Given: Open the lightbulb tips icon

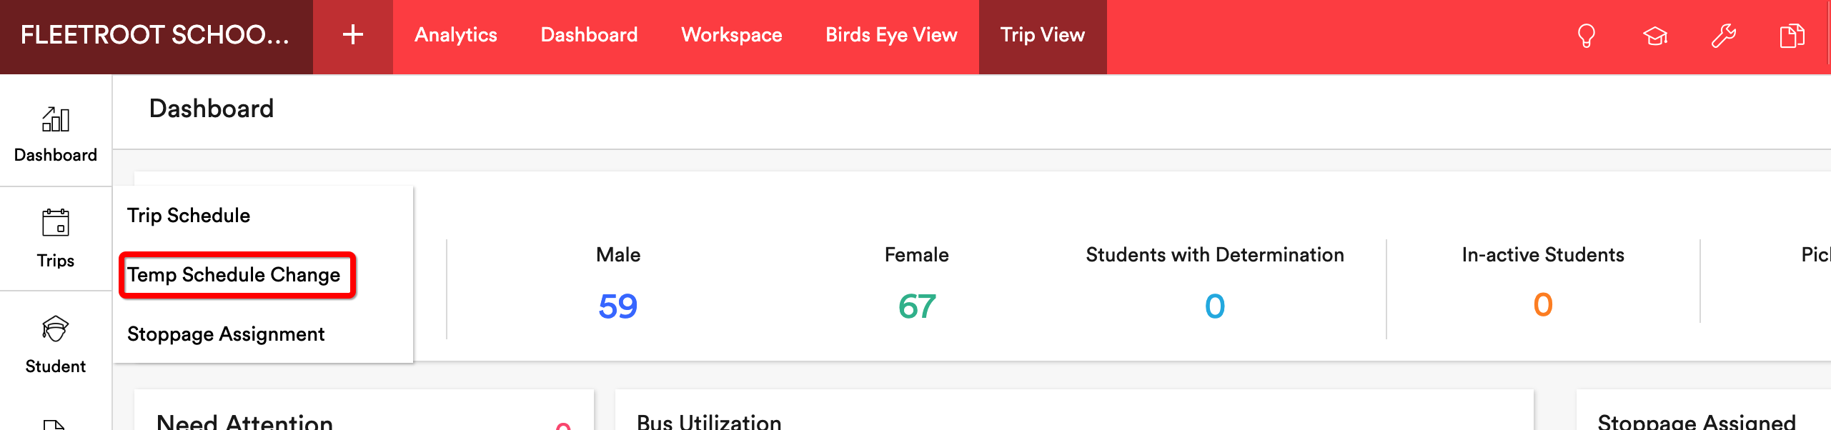Looking at the screenshot, I should 1586,36.
